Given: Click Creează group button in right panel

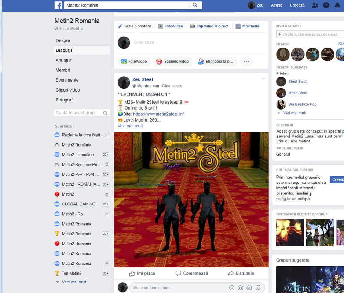Looking at the screenshot, I should click(x=337, y=180).
